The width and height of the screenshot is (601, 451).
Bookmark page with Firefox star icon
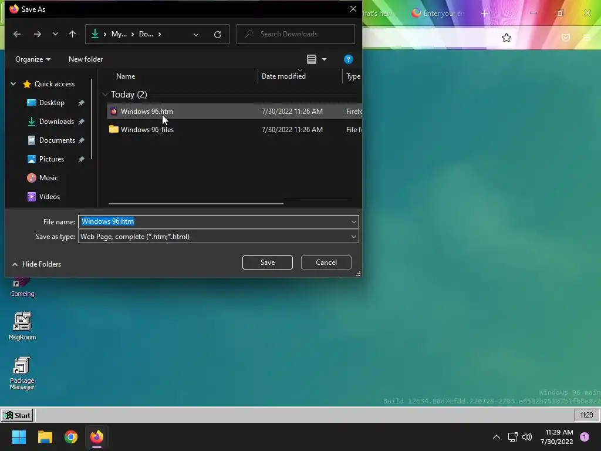pos(507,38)
